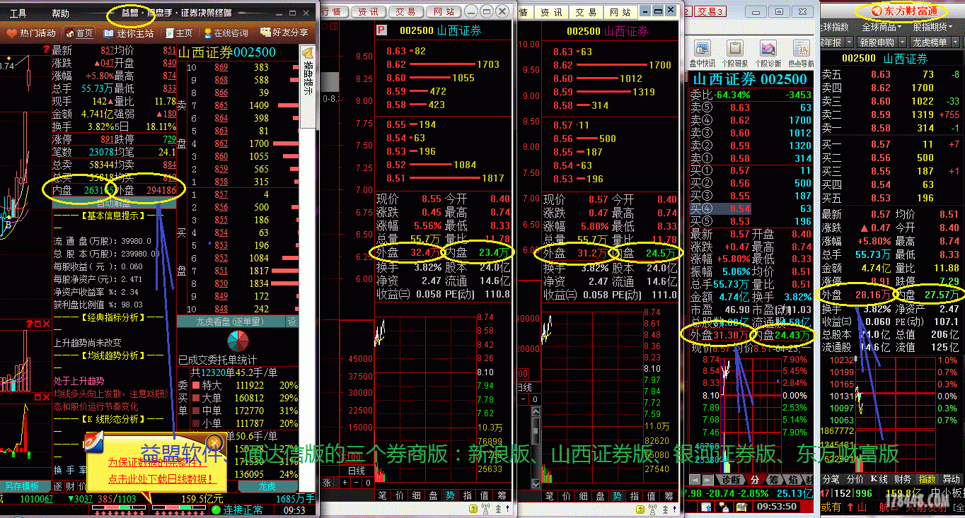
Task: Click red P icon beside 002500
Action: [381, 30]
